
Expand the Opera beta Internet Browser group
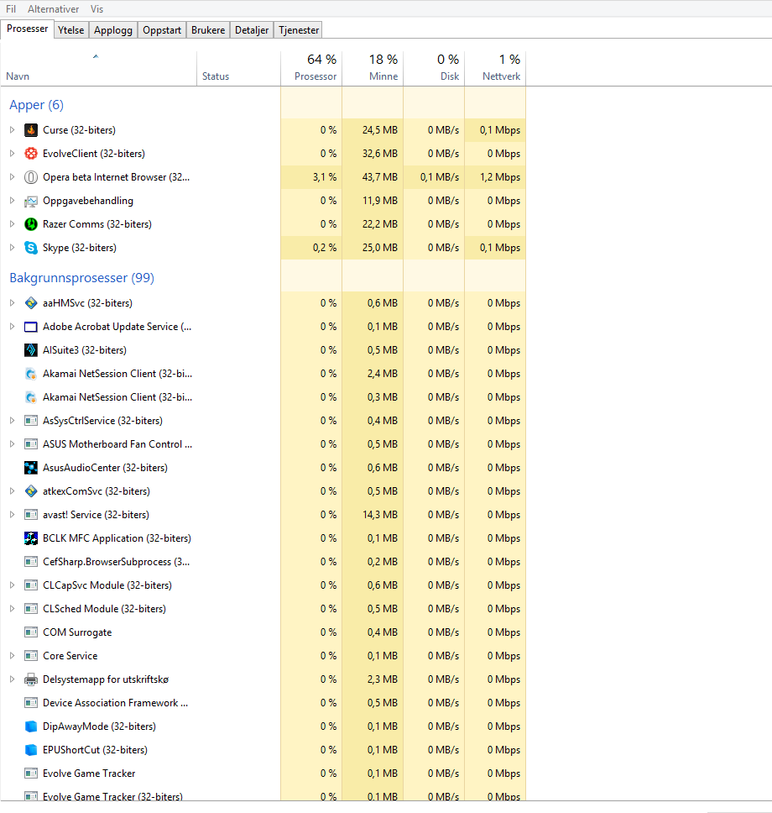(x=12, y=177)
